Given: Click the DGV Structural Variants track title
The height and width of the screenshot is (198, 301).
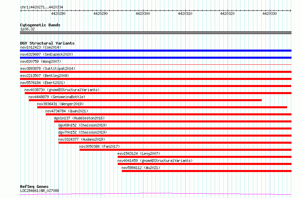Looking at the screenshot, I should click(x=47, y=43).
